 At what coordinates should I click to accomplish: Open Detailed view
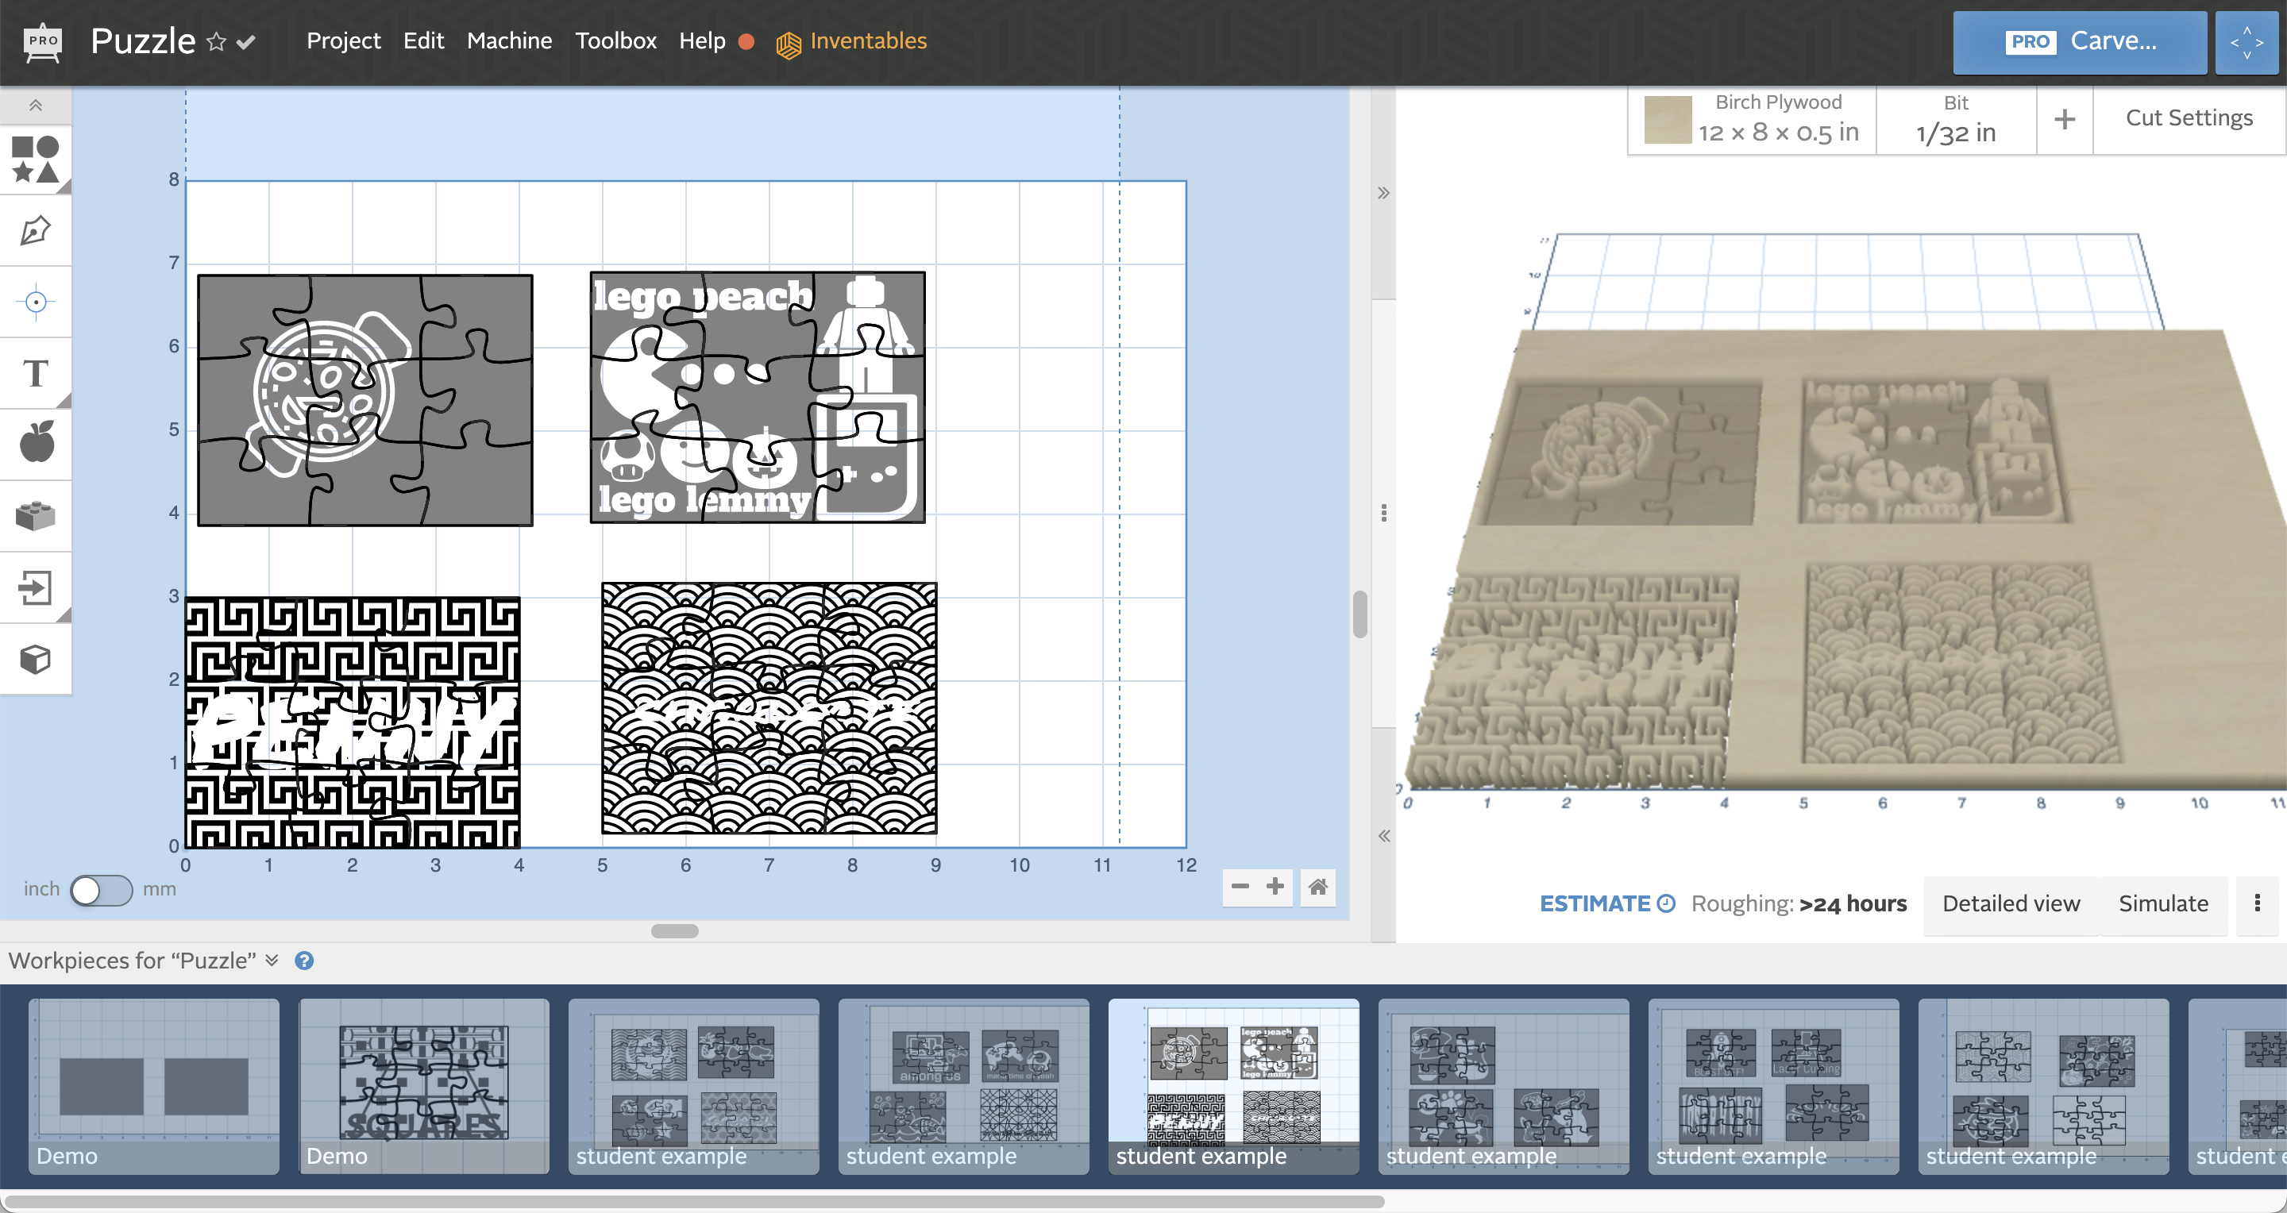click(2011, 904)
